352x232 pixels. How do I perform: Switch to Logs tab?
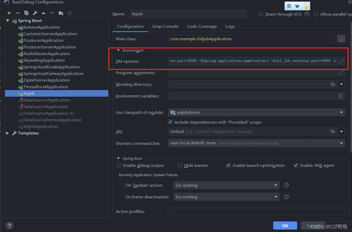click(230, 26)
